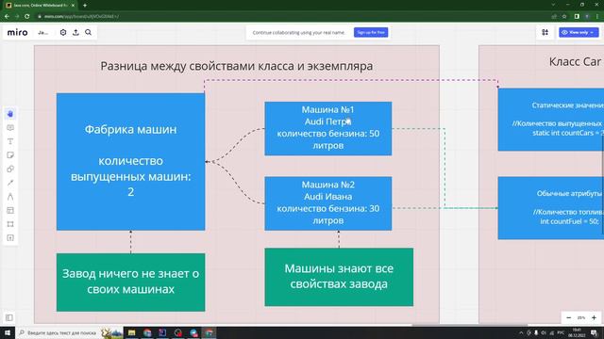Click the taskbar clock and date
The image size is (604, 339).
577,332
